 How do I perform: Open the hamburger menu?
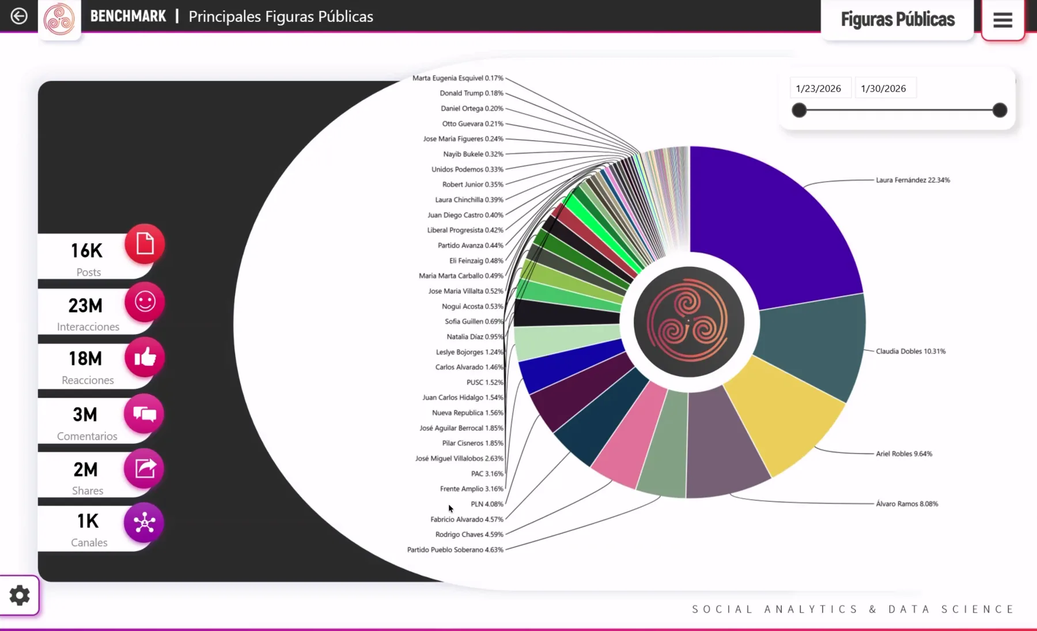(x=1003, y=20)
